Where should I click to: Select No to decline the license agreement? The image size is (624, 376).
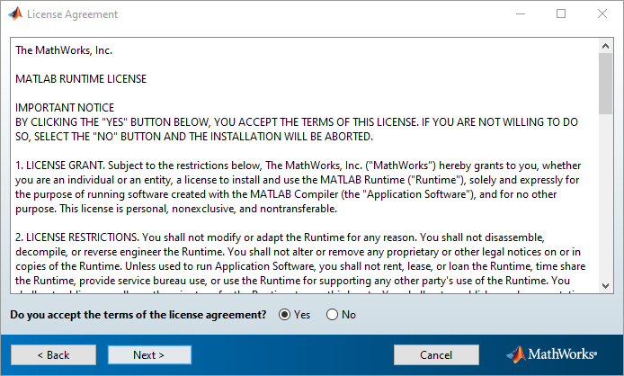coord(332,315)
